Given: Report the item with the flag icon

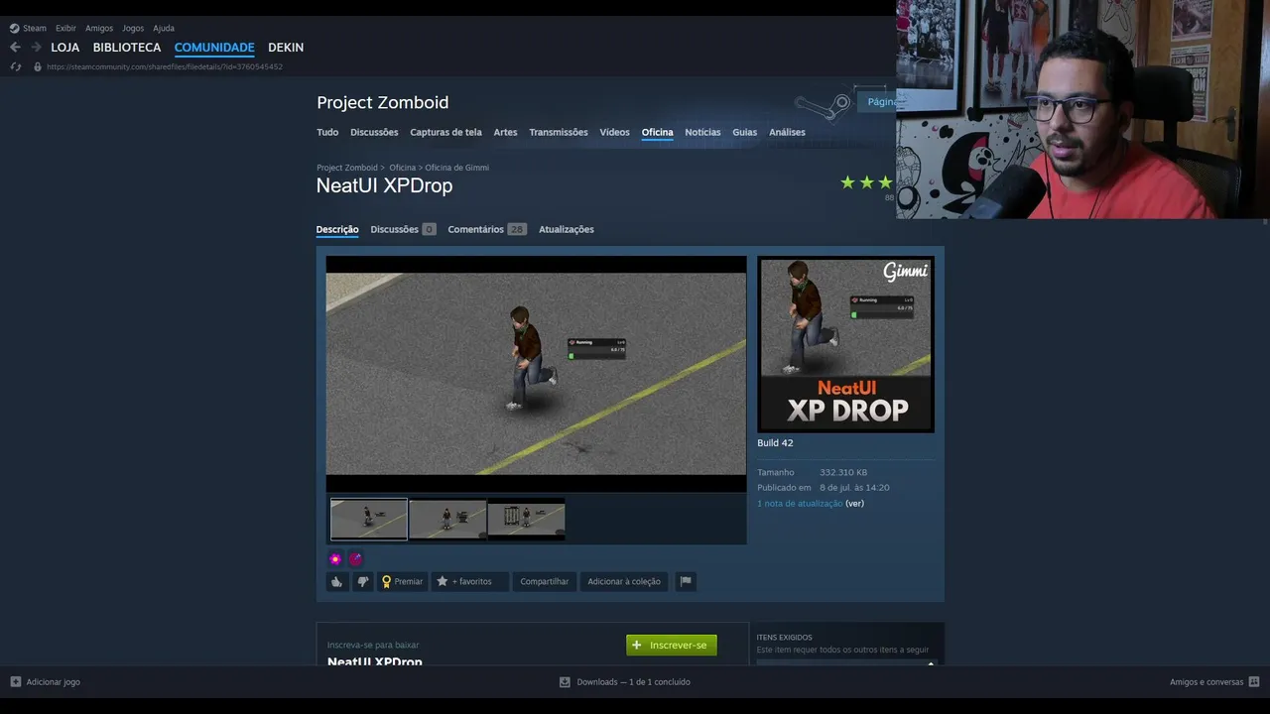Looking at the screenshot, I should click(x=685, y=581).
